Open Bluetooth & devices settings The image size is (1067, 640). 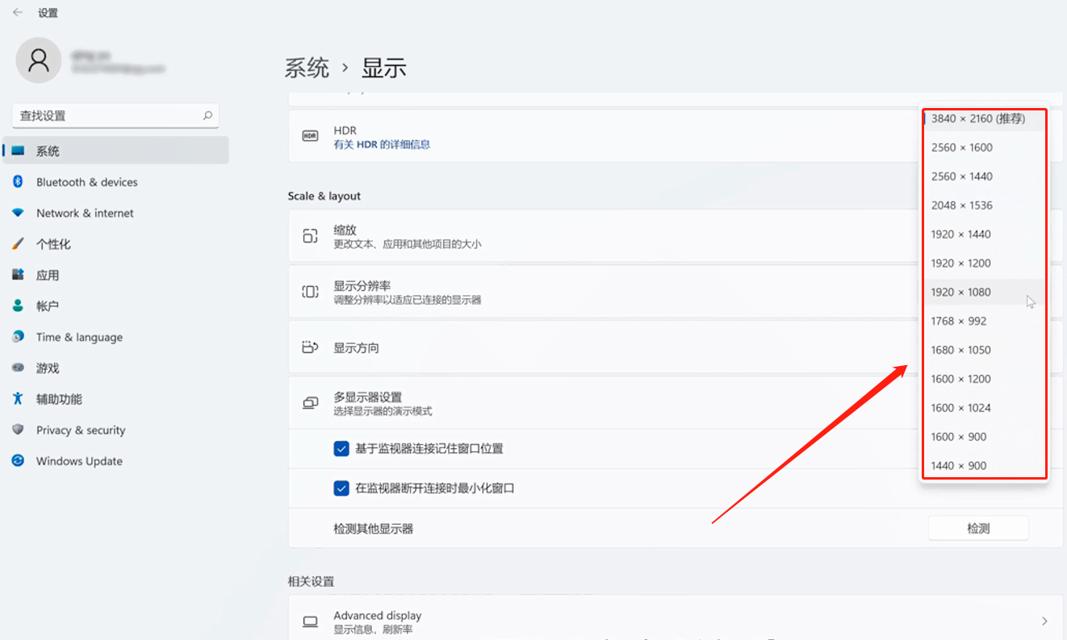pos(86,182)
